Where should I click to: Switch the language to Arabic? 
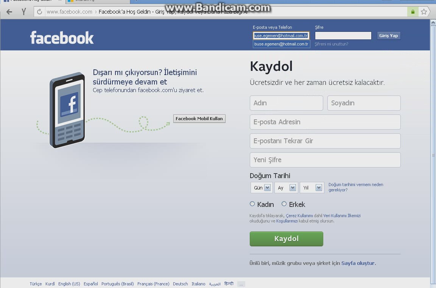pyautogui.click(x=215, y=284)
